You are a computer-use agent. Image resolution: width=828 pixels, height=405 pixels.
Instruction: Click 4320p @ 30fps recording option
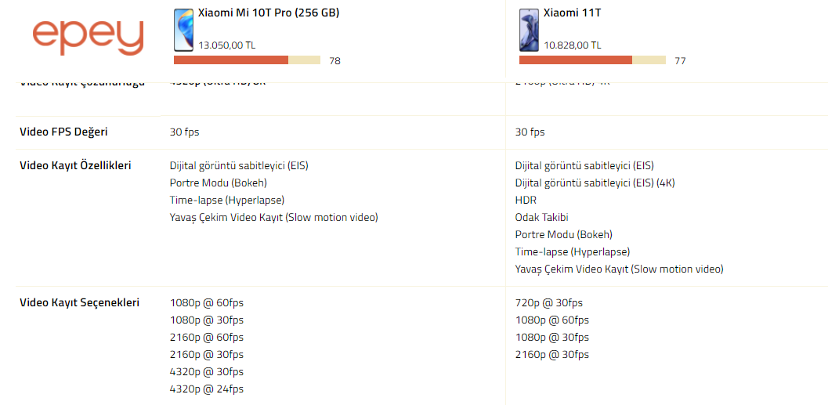207,372
